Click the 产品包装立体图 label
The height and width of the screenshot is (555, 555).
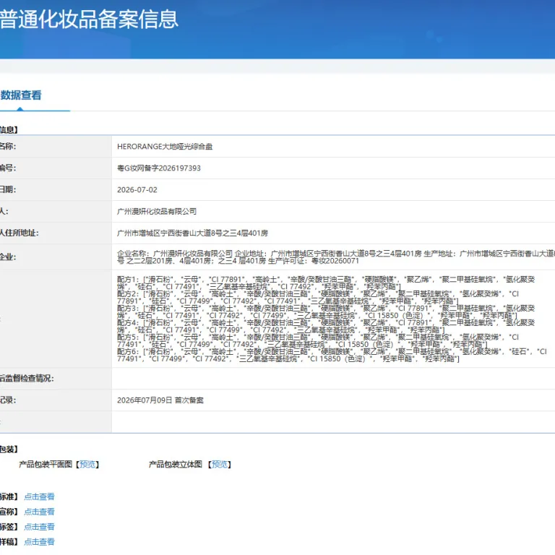(x=176, y=464)
